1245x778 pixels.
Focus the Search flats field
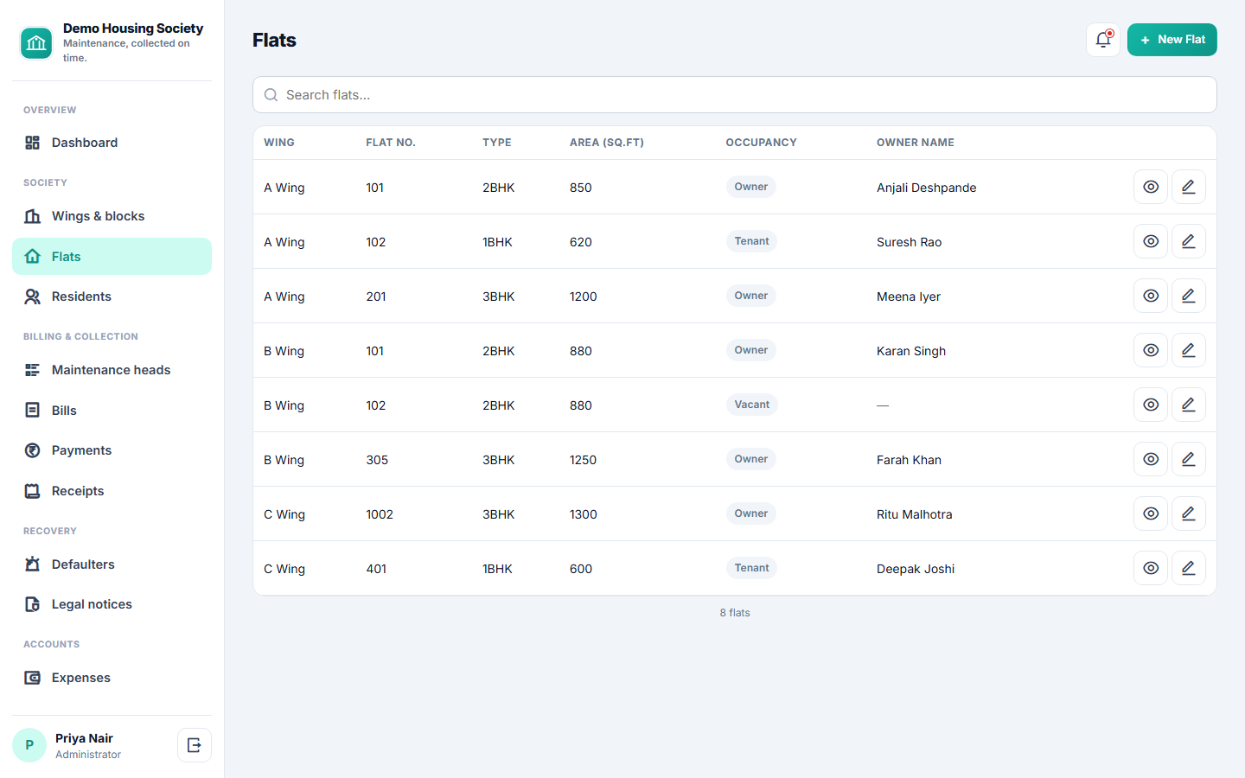point(735,95)
